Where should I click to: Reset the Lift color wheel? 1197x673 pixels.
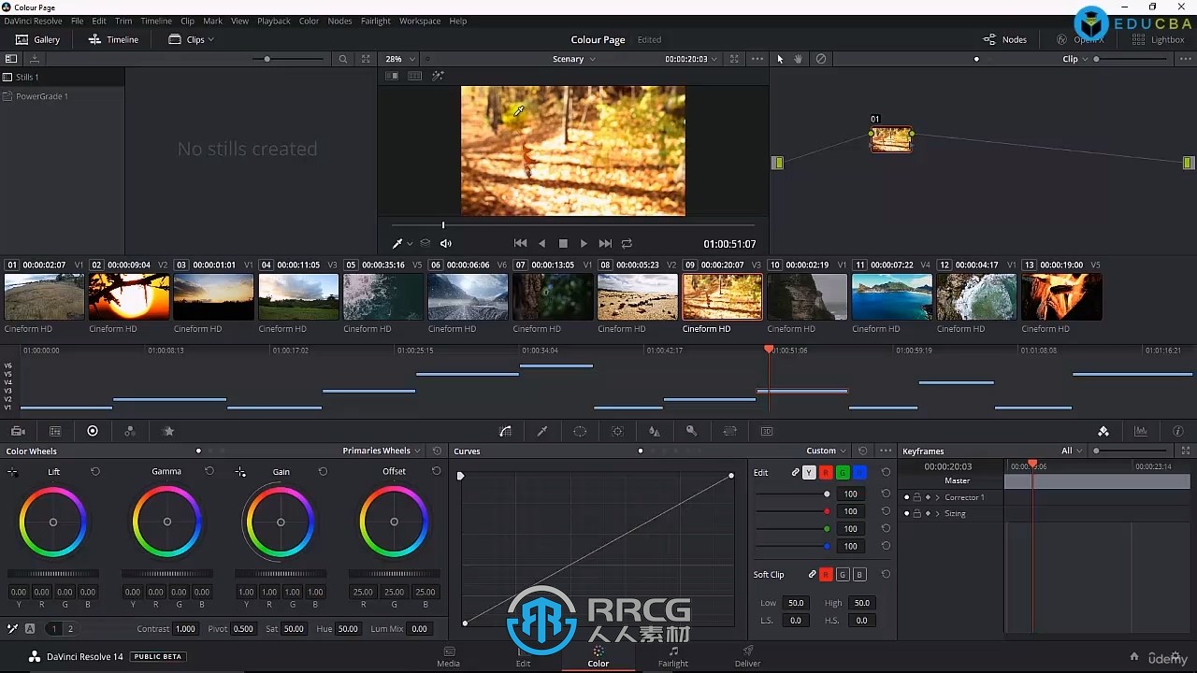95,471
